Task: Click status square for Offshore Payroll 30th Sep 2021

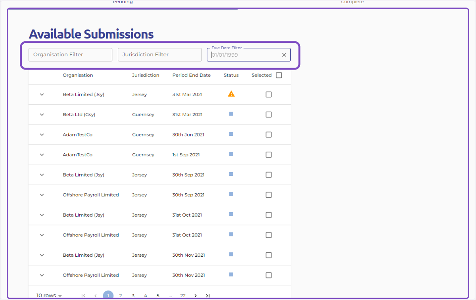Action: coord(231,194)
